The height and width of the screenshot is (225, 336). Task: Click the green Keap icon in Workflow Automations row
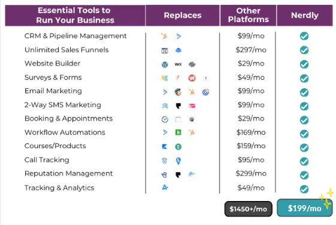178,132
